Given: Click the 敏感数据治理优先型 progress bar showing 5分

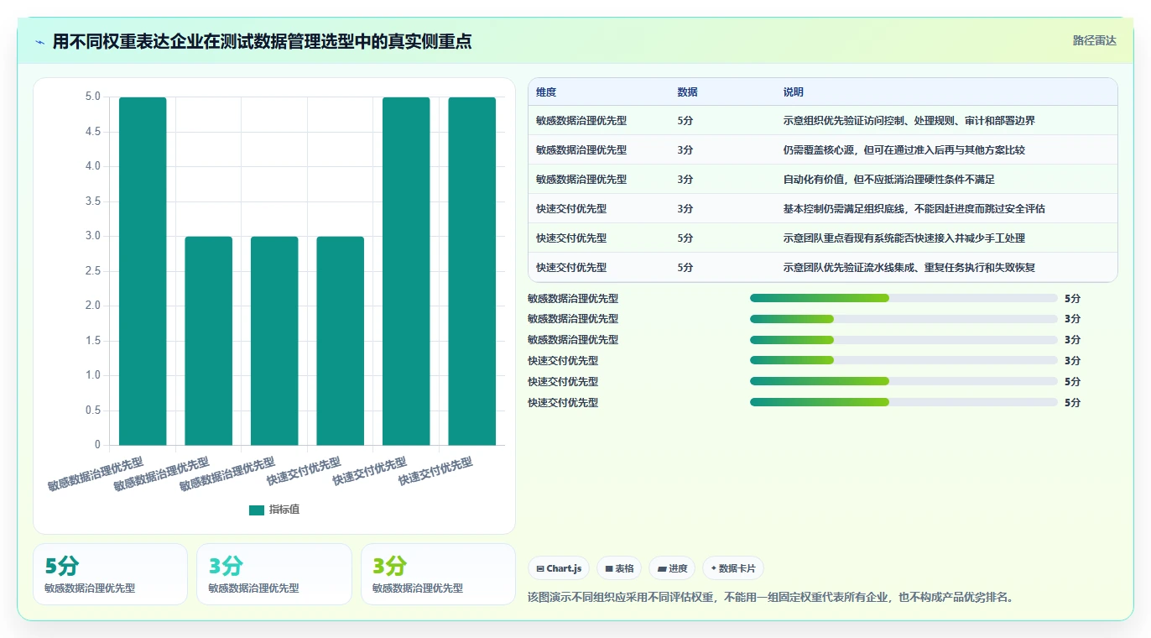Looking at the screenshot, I should pyautogui.click(x=904, y=298).
